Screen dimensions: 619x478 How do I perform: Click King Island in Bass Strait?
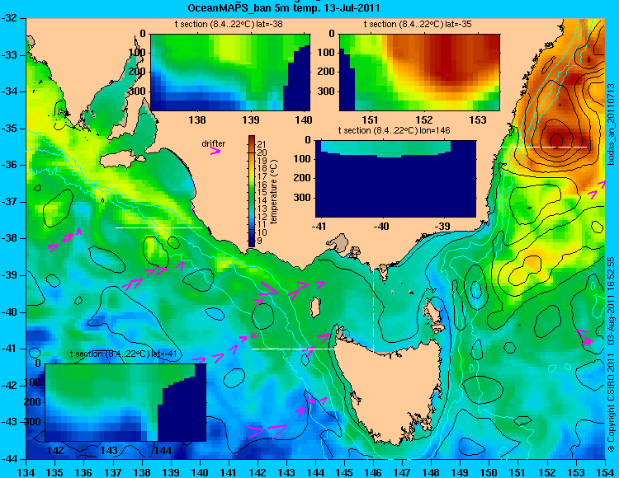[315, 307]
